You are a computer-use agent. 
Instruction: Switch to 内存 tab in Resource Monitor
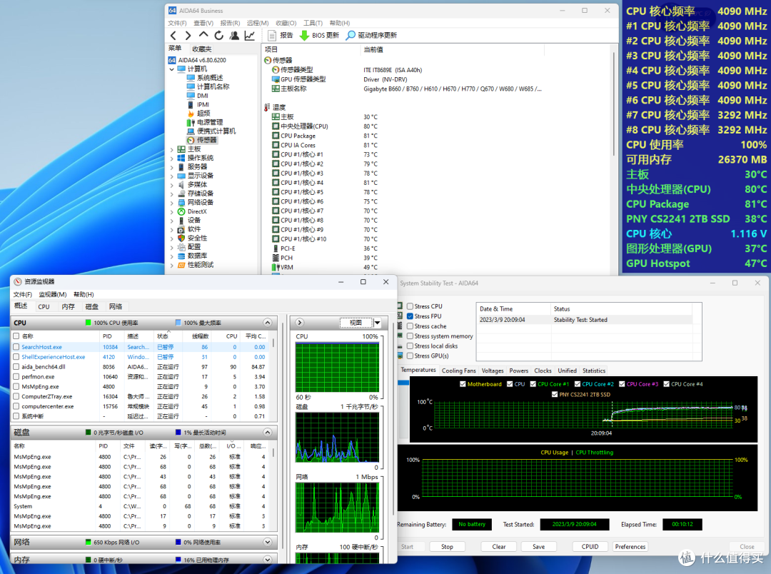pyautogui.click(x=69, y=306)
